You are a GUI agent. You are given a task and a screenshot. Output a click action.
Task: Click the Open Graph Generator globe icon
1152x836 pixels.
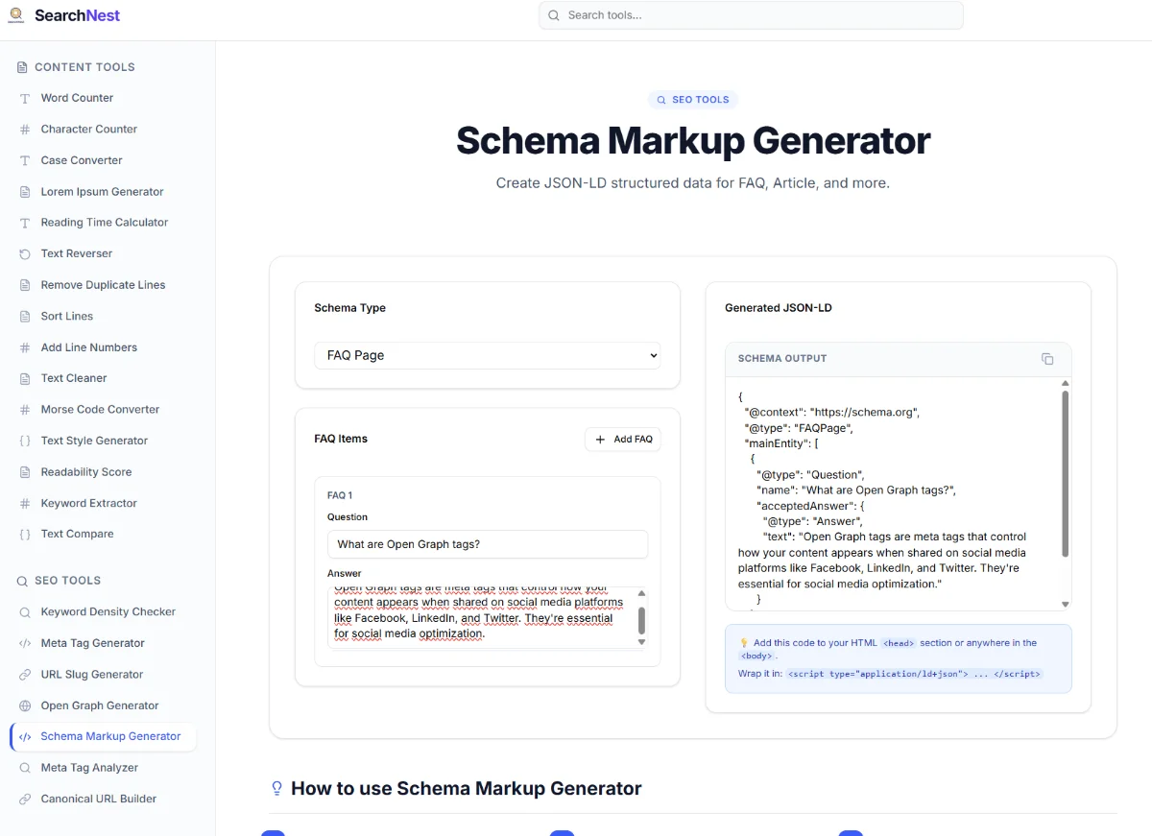point(24,705)
